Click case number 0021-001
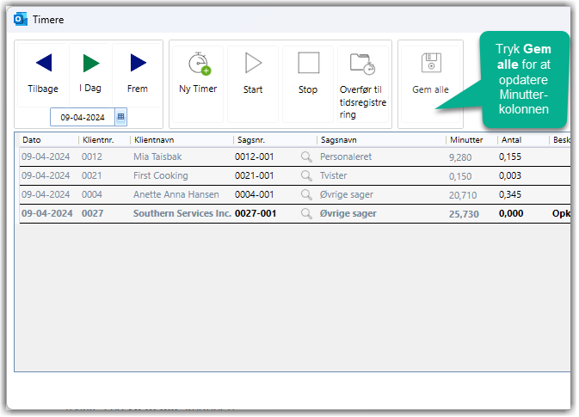Image resolution: width=579 pixels, height=417 pixels. coord(255,175)
